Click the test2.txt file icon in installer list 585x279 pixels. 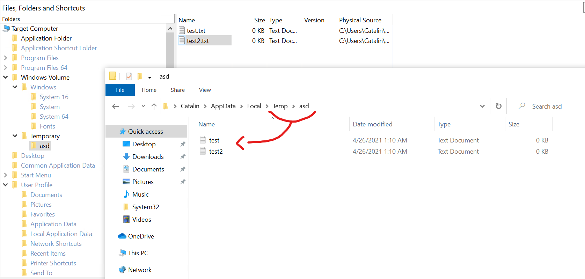point(182,41)
